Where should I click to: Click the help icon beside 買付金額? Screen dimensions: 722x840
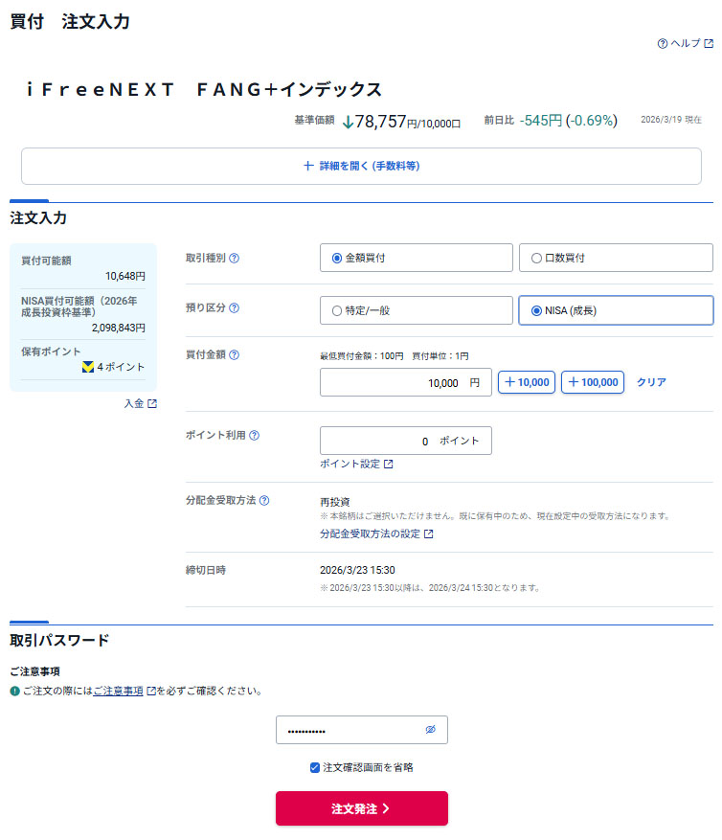235,354
